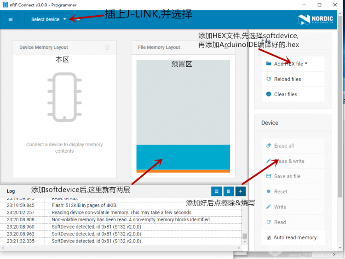Viewport: 345px width, 259px height.
Task: Click the chip icon in Device Memory Layout
Action: [64, 97]
